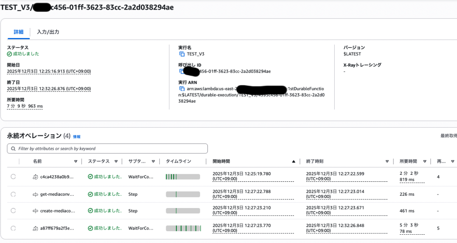The width and height of the screenshot is (457, 243).
Task: Click status check icon in create-mediaco row
Action: [x=90, y=211]
